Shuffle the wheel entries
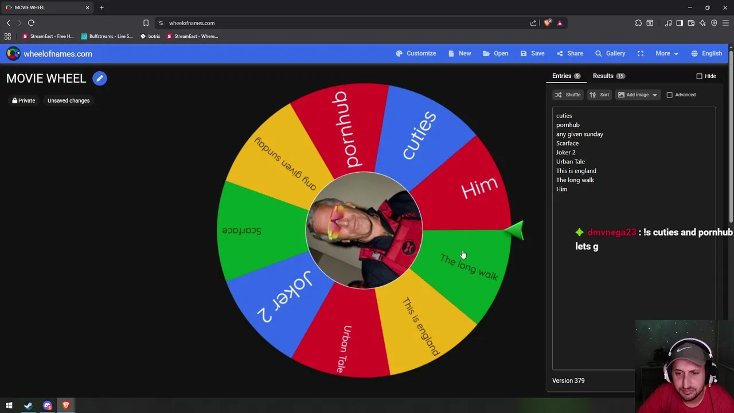This screenshot has height=413, width=734. click(568, 95)
